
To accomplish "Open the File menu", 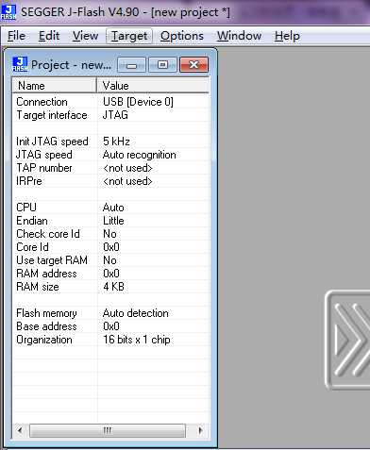I will click(x=16, y=36).
